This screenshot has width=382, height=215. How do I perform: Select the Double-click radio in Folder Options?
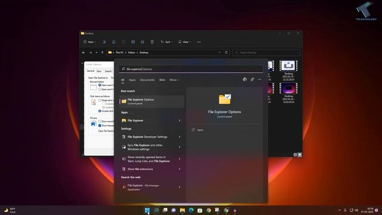coord(100,111)
